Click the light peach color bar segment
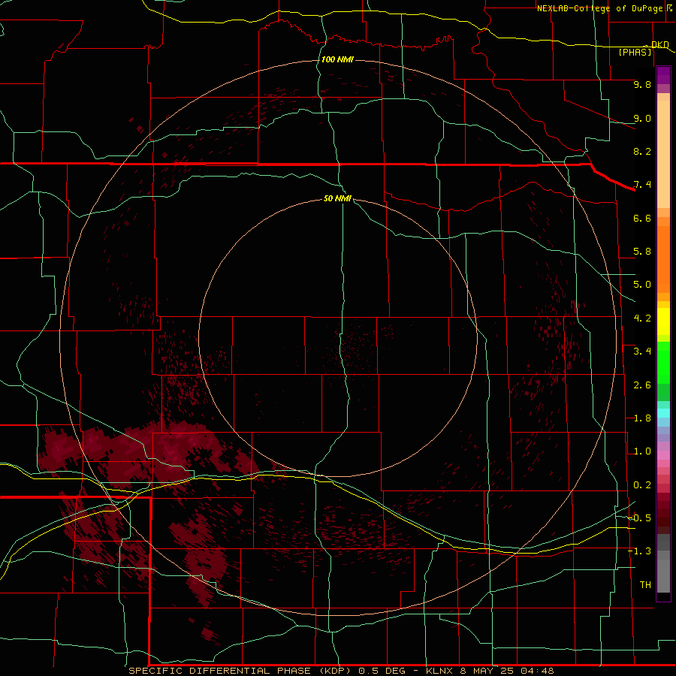Image resolution: width=676 pixels, height=676 pixels. [663, 154]
